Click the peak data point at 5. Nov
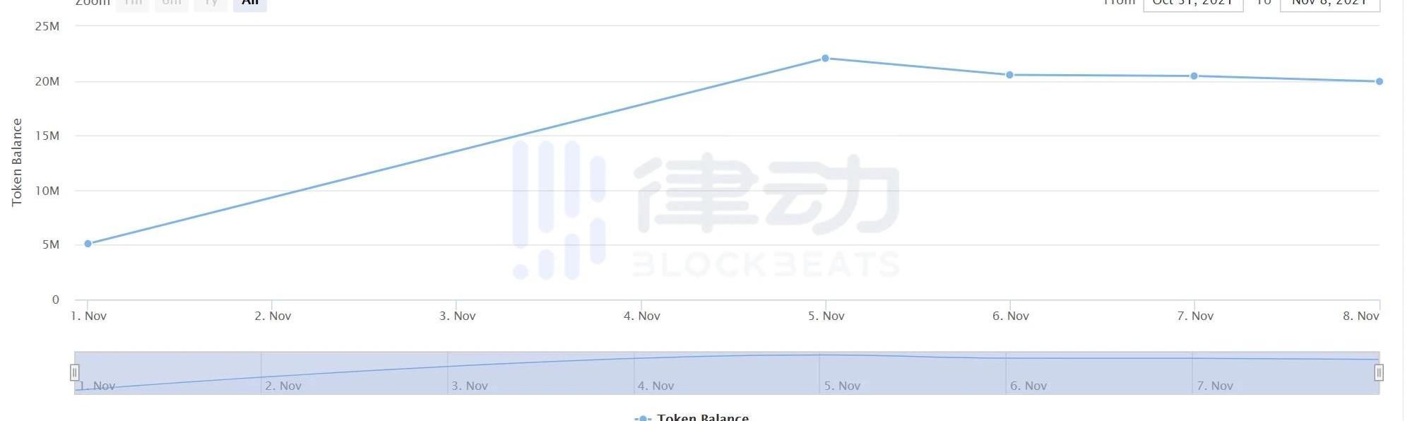Screen dimensions: 1412x421 tap(825, 59)
